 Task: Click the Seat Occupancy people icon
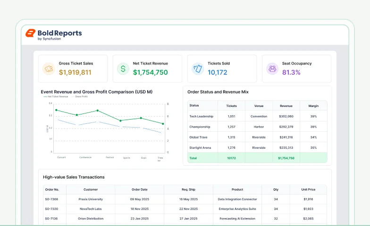click(272, 69)
